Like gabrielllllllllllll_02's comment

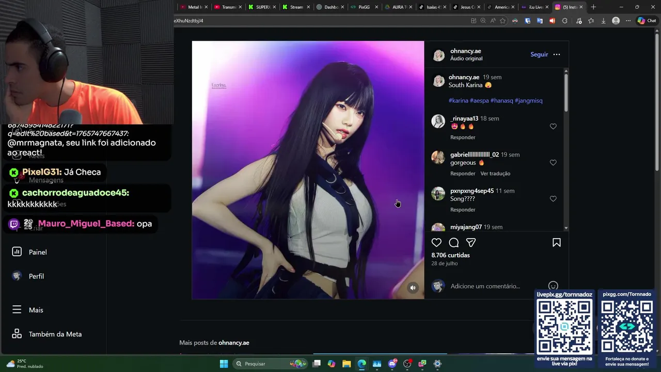[x=553, y=162]
